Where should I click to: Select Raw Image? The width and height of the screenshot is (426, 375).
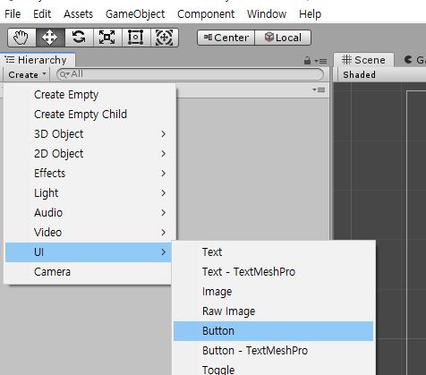[273, 311]
